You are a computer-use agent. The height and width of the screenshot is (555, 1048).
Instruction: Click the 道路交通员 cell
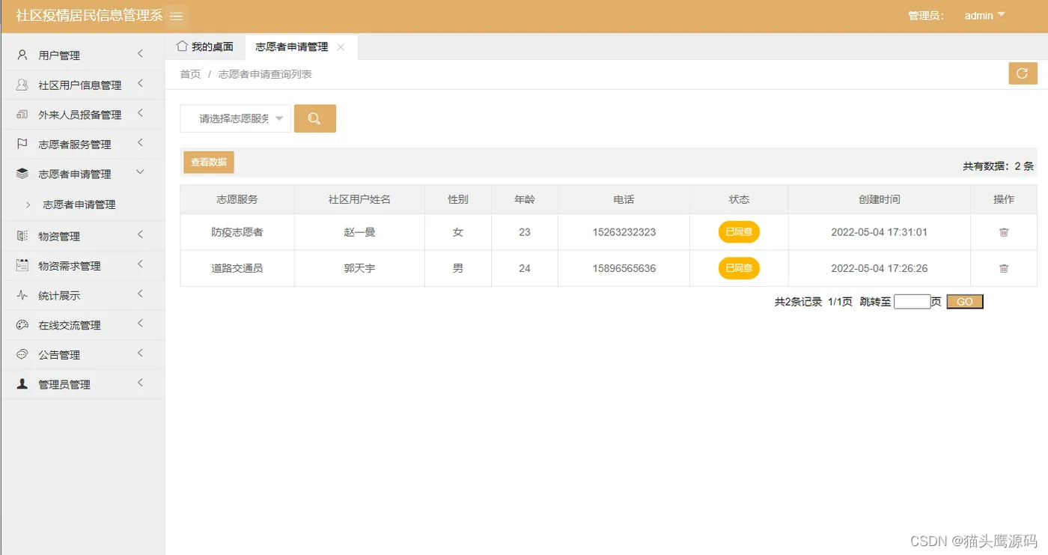click(237, 268)
